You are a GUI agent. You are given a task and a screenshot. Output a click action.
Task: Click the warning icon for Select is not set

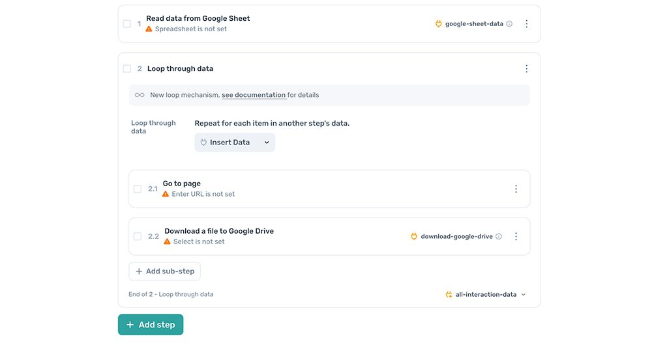(x=167, y=241)
